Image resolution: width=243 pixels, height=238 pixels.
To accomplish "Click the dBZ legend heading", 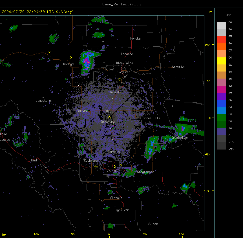I will click(x=228, y=15).
